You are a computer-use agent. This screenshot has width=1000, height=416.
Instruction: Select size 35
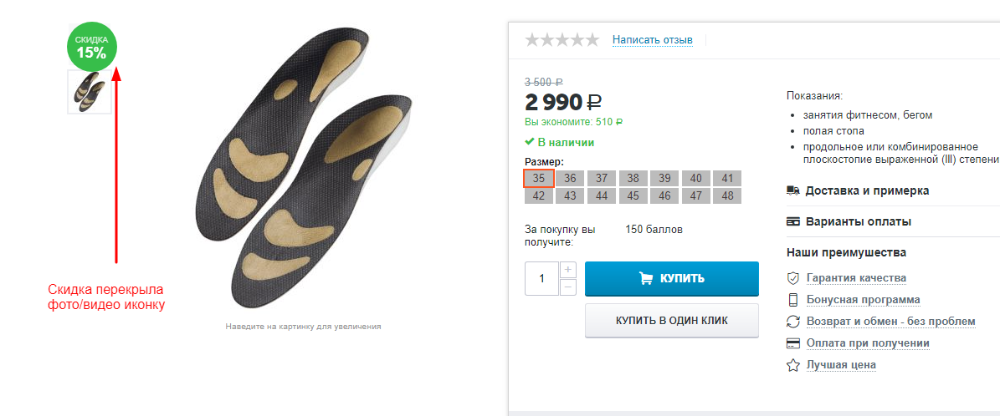coord(539,179)
